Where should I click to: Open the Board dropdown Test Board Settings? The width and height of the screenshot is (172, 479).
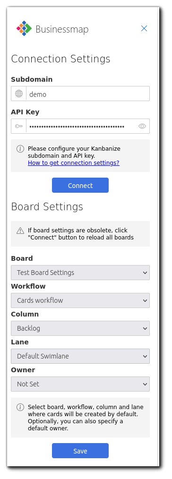[x=80, y=273]
